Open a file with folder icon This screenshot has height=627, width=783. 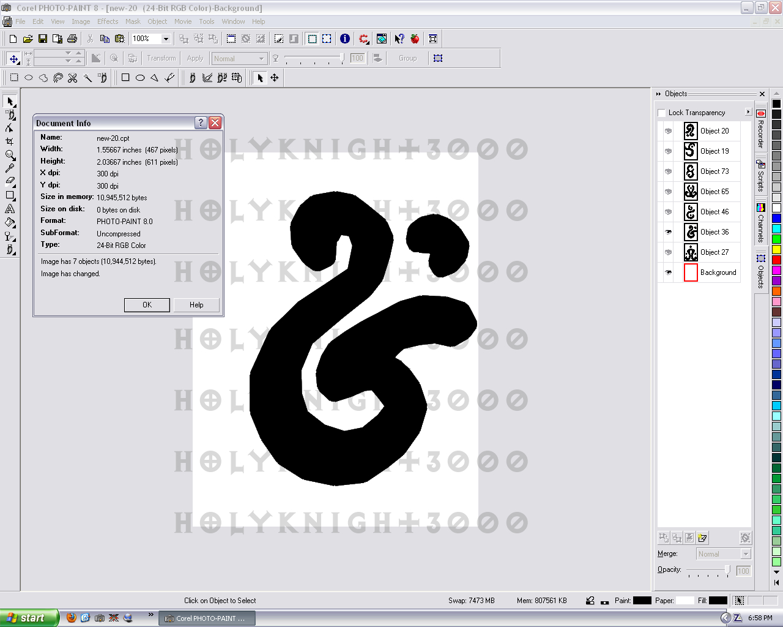point(28,39)
